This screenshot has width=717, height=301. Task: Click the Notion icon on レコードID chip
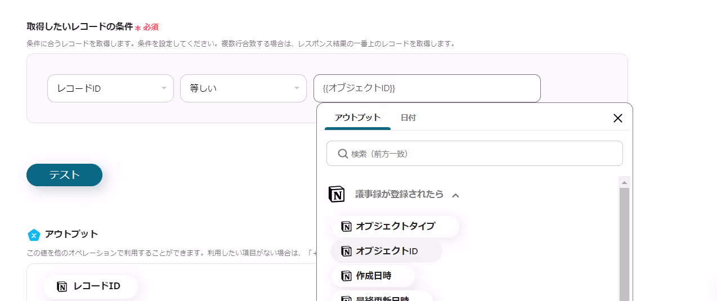[x=62, y=286]
